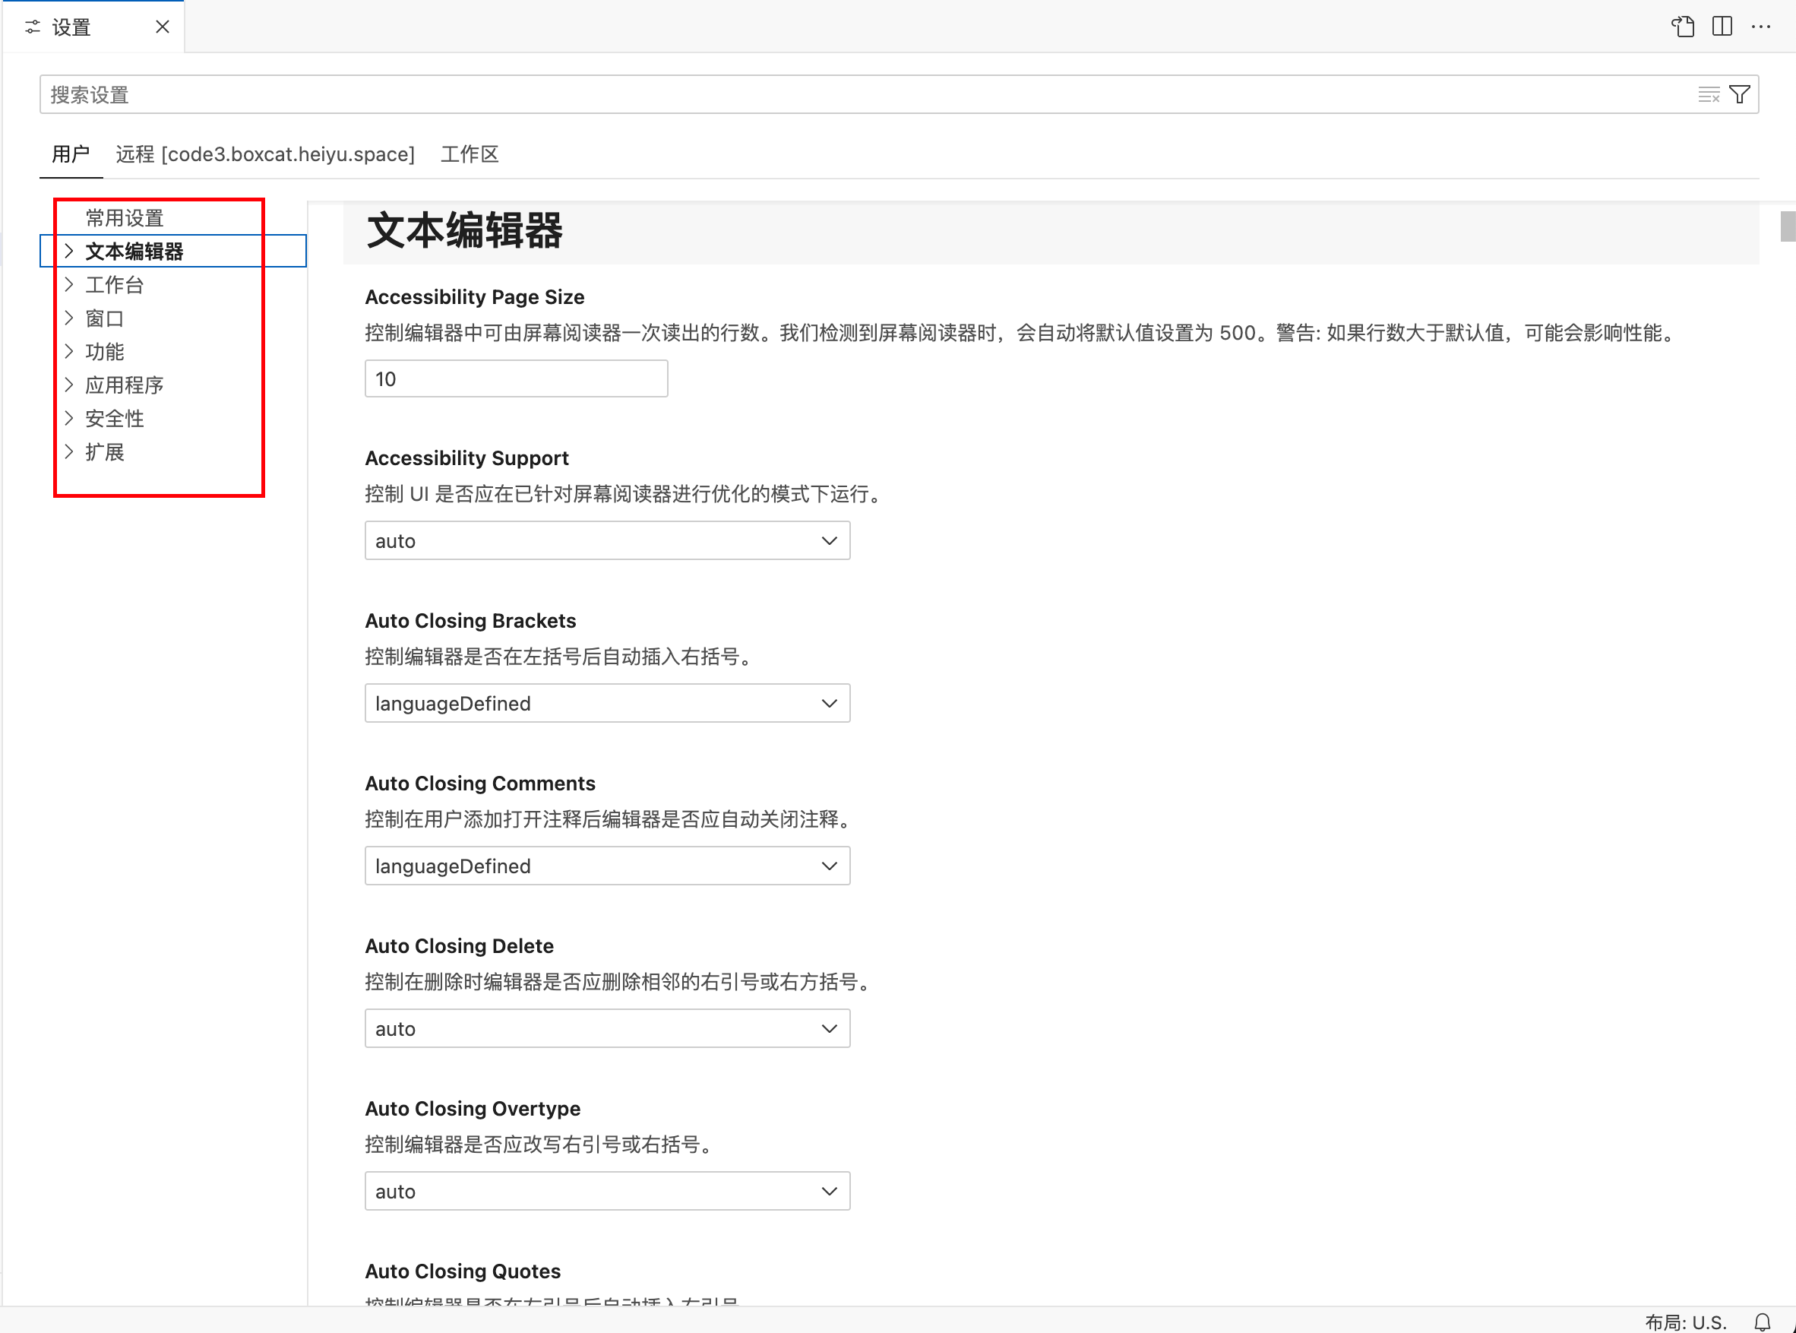The height and width of the screenshot is (1333, 1796).
Task: Switch to 远程 code3.boxcat.heiyu.space tab
Action: [x=264, y=154]
